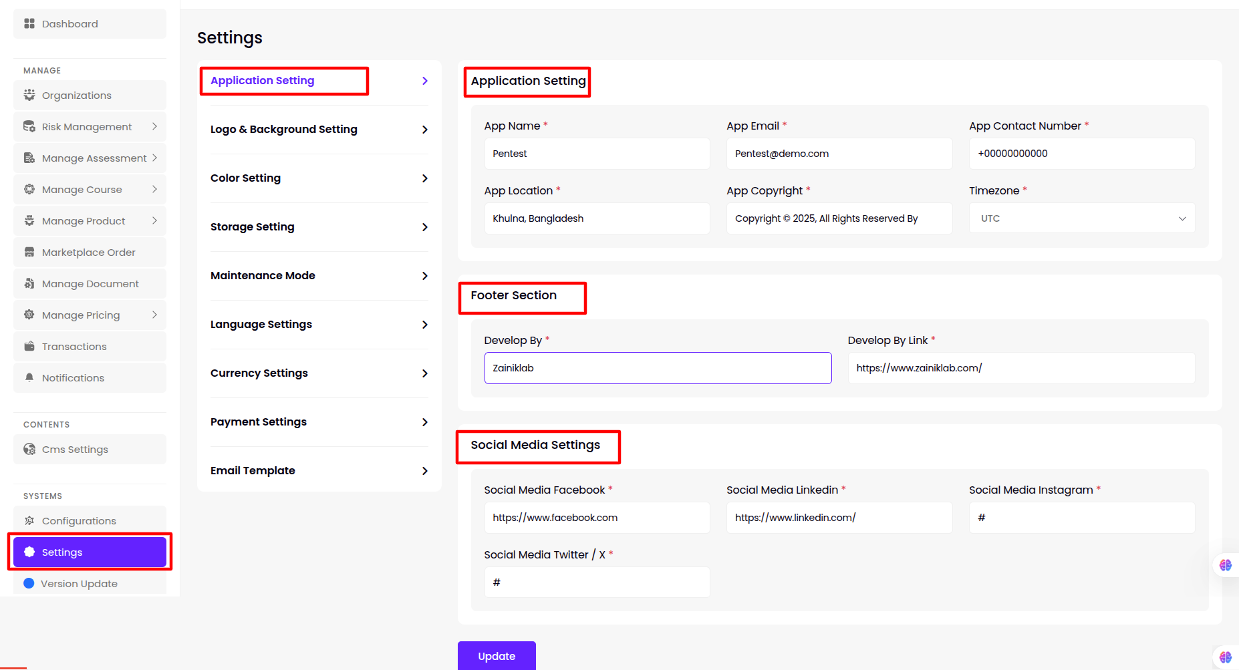Click the Notifications bell icon

click(x=29, y=378)
